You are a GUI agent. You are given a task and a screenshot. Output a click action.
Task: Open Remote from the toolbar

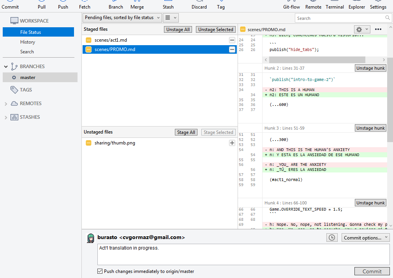[x=313, y=5]
